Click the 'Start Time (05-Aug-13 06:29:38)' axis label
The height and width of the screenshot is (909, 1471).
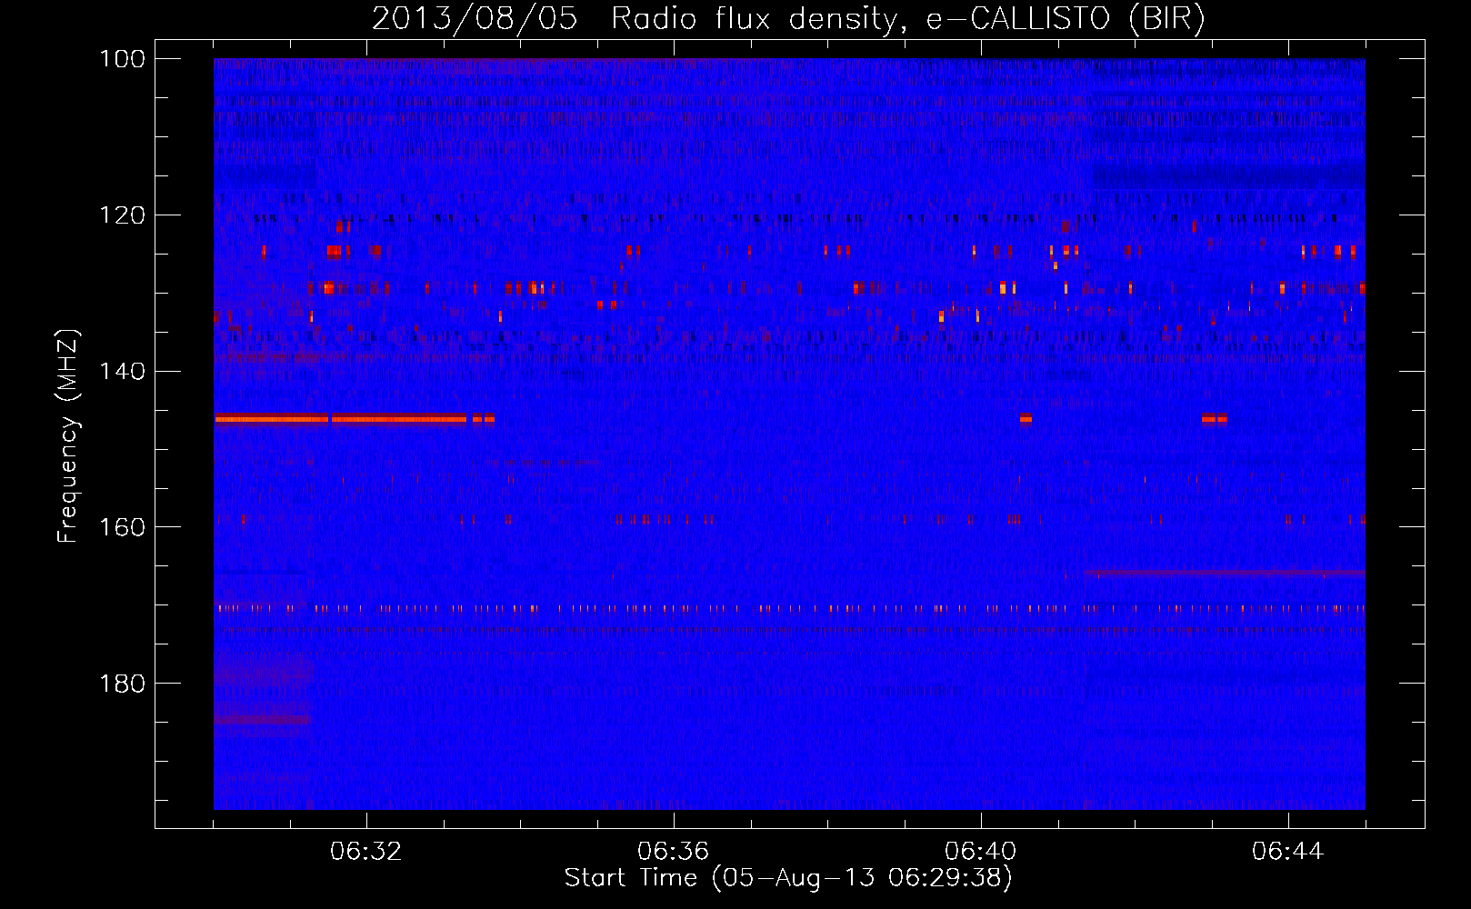coord(788,878)
